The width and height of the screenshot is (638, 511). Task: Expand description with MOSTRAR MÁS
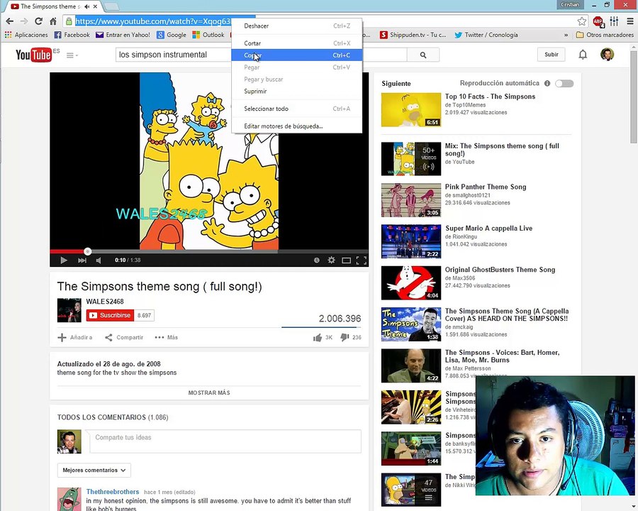pos(209,392)
